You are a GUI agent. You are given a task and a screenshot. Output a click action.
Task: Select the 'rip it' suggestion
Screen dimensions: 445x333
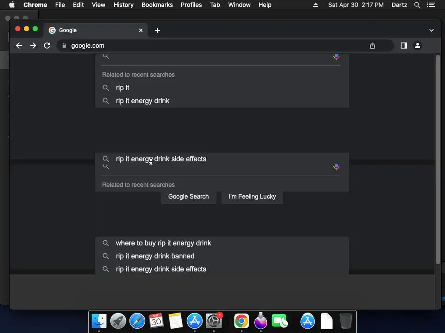(222, 88)
